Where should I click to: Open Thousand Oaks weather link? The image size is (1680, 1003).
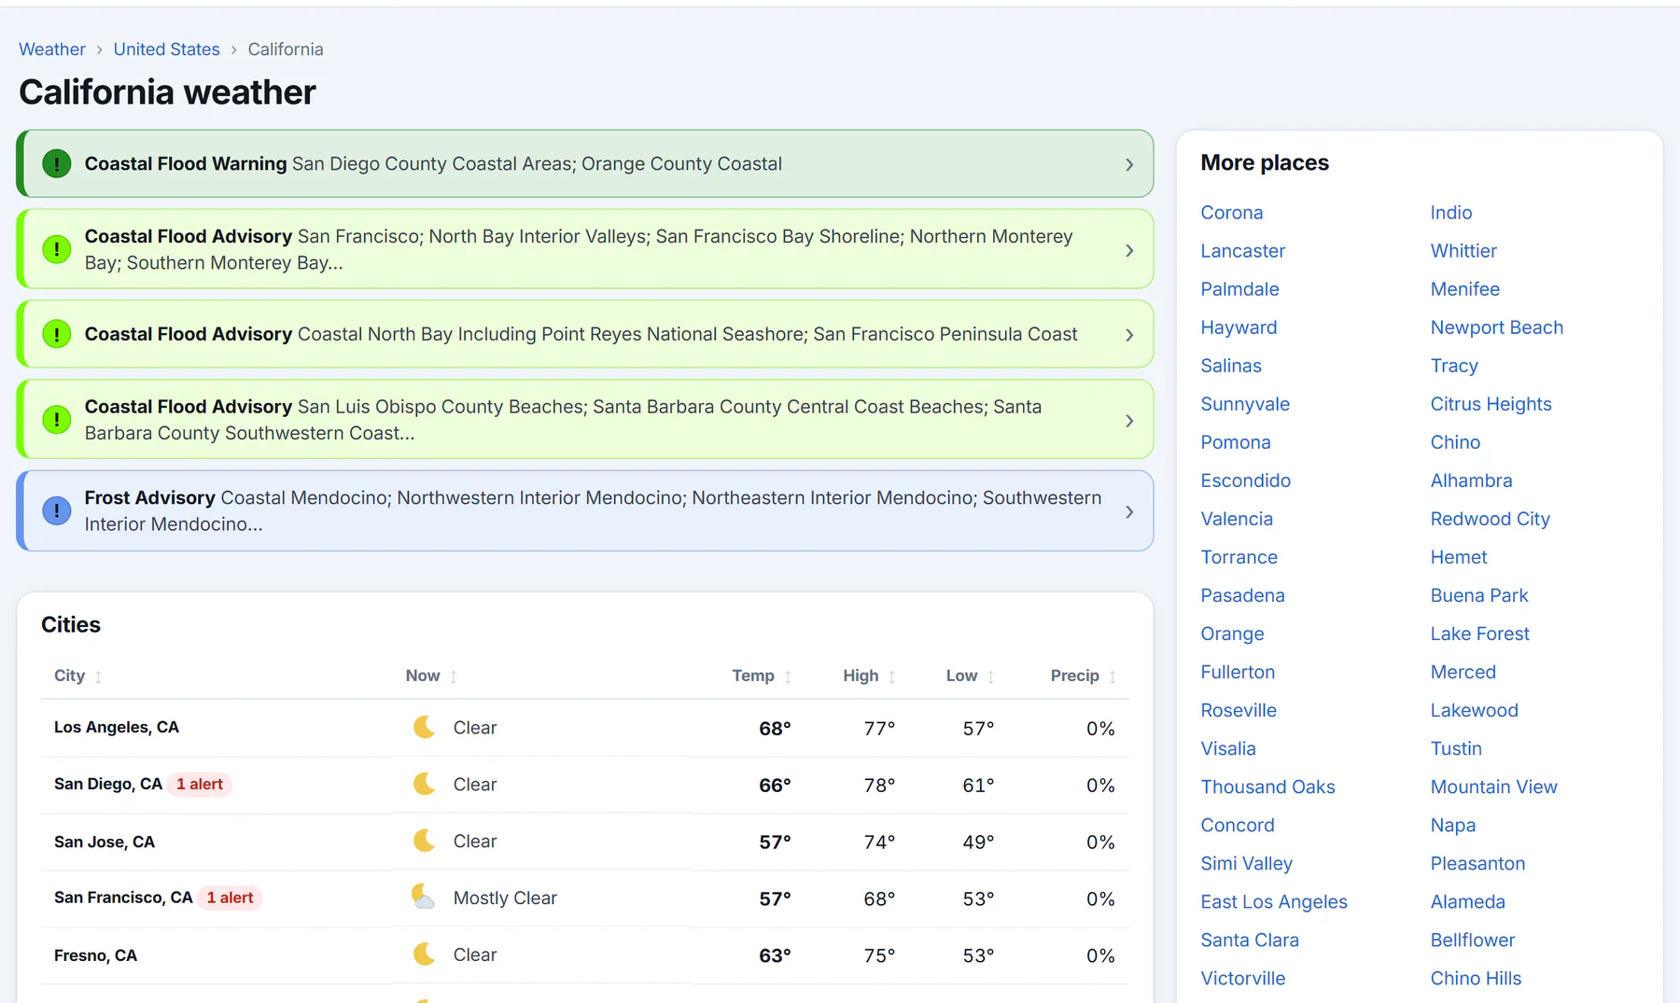tap(1267, 787)
